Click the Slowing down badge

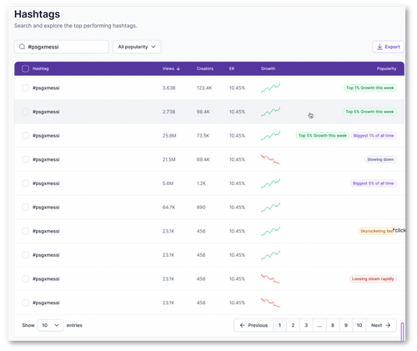tap(380, 159)
